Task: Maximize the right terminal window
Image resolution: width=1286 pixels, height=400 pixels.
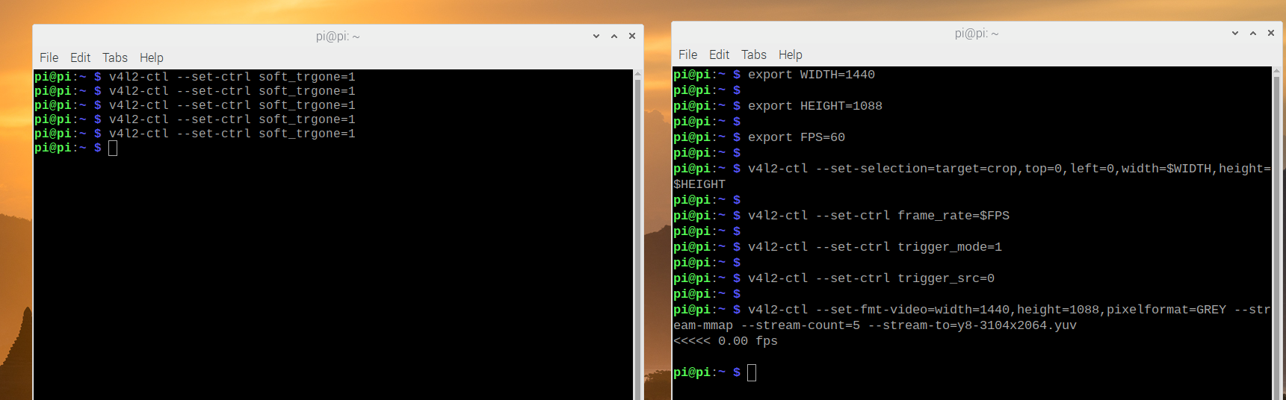Action: pyautogui.click(x=1253, y=33)
